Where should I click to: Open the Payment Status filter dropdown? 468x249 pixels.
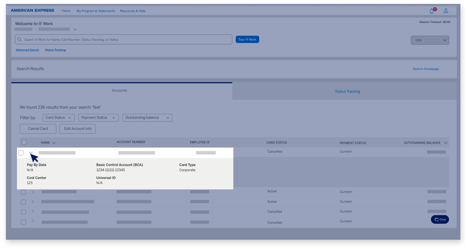click(x=98, y=118)
